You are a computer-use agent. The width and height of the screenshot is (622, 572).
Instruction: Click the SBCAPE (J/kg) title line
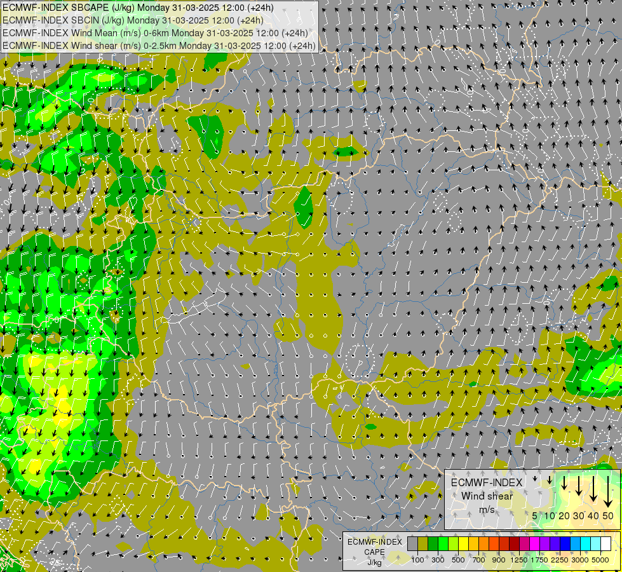[x=138, y=8]
